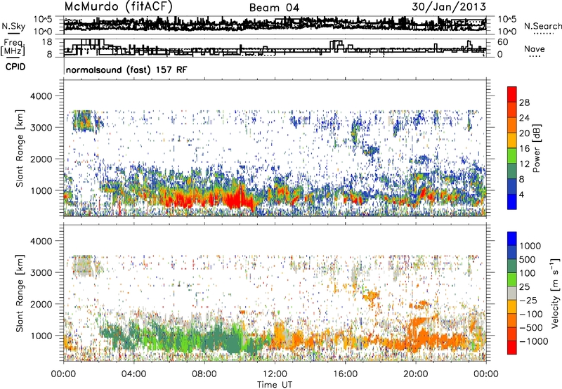562x389 pixels.
Task: Select the Freq. [MHz] axis label
Action: click(13, 47)
